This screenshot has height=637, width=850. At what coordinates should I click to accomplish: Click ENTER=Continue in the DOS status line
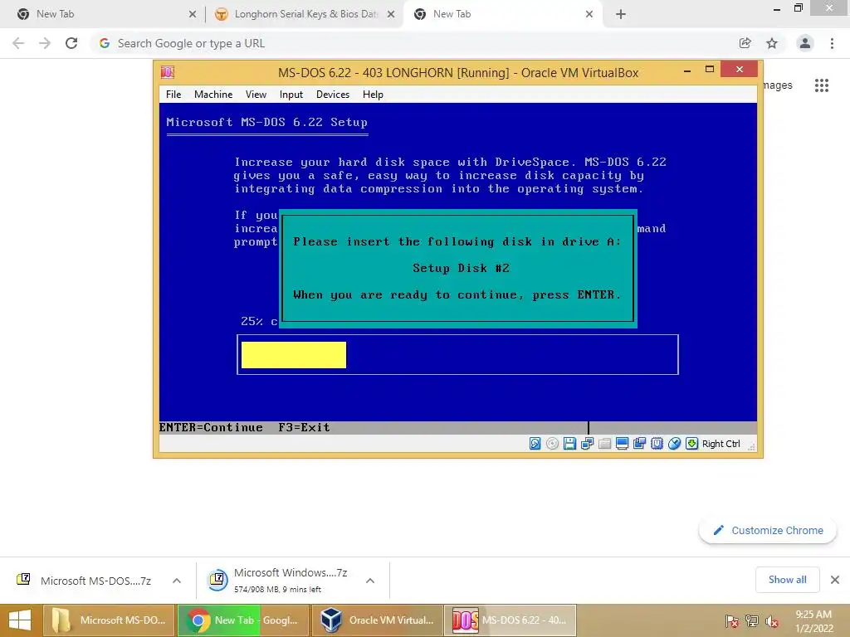pos(211,427)
